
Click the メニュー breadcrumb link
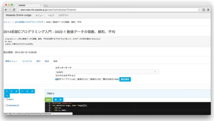(x=8, y=22)
